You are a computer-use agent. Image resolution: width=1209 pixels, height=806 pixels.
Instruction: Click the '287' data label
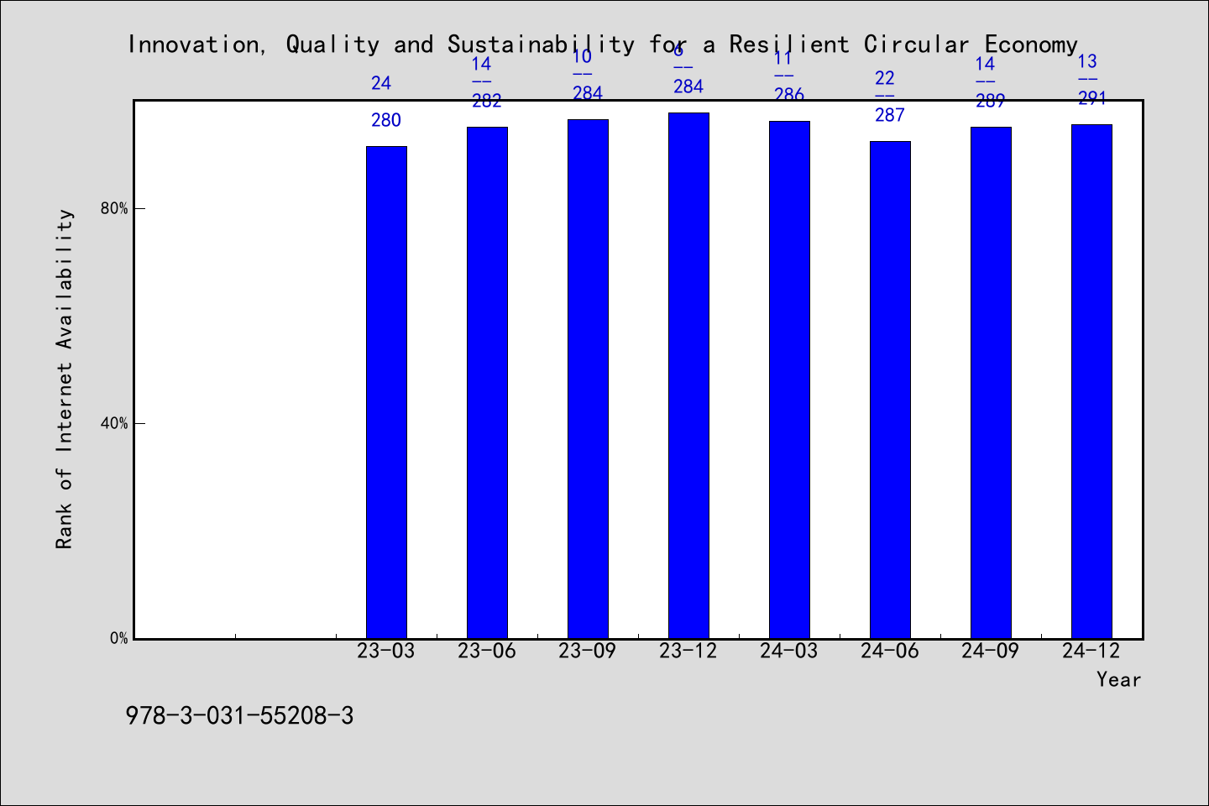coord(890,115)
